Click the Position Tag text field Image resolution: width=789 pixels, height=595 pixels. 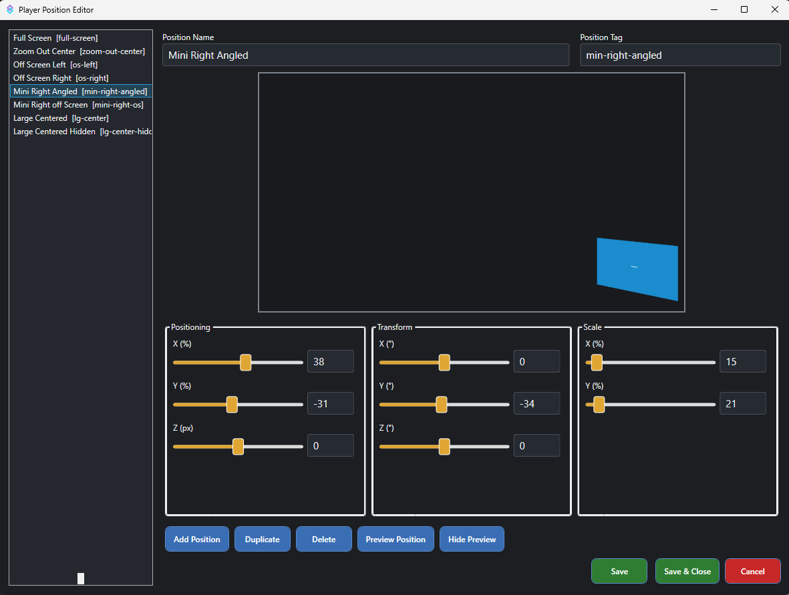[x=680, y=55]
